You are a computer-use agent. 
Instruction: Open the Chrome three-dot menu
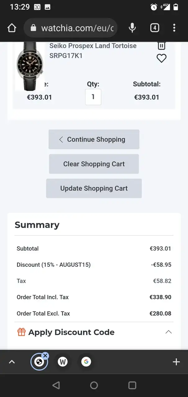click(x=174, y=28)
